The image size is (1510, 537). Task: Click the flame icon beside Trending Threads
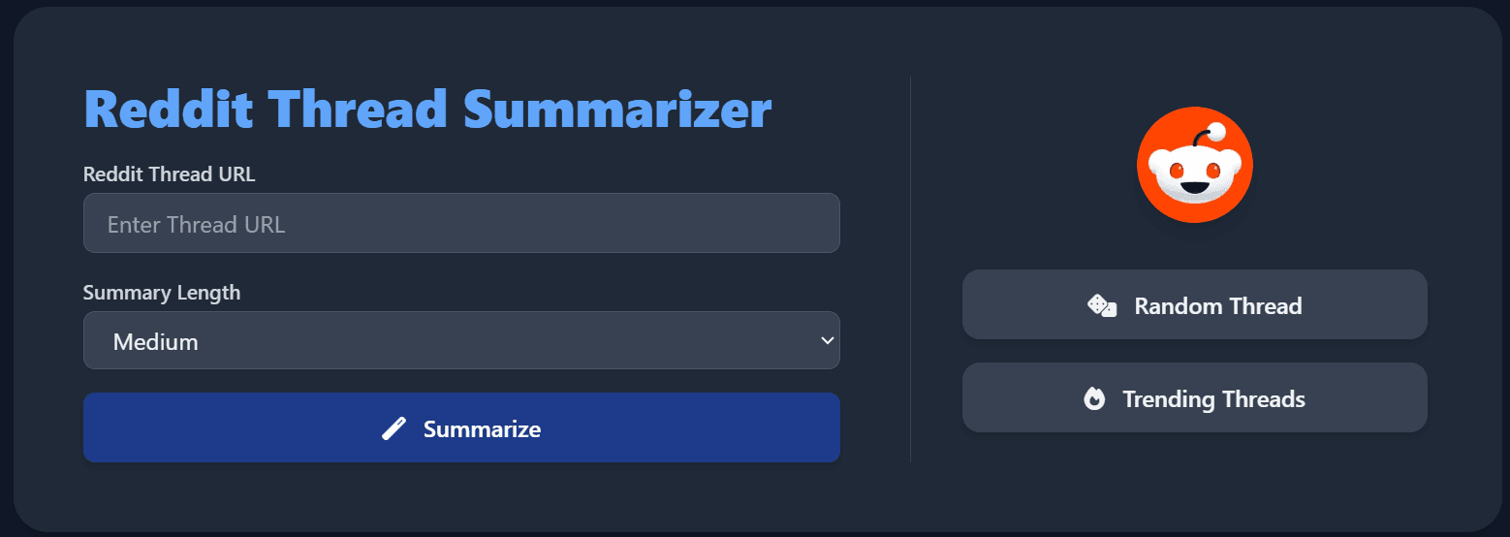click(x=1094, y=399)
